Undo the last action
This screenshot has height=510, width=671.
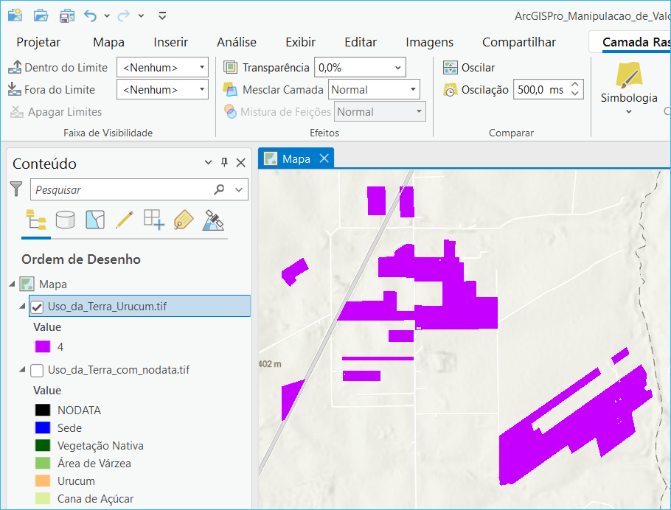pos(90,15)
